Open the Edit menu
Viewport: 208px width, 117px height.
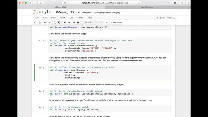45,18
